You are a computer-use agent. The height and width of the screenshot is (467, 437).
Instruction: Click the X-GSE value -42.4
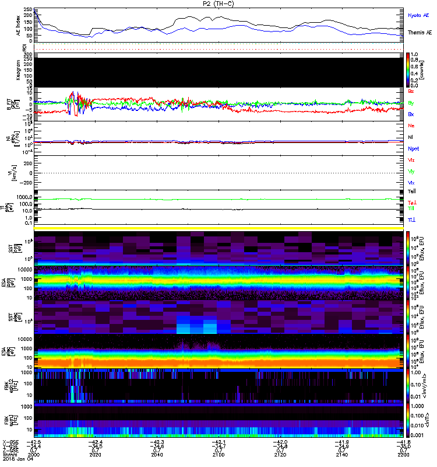point(95,442)
